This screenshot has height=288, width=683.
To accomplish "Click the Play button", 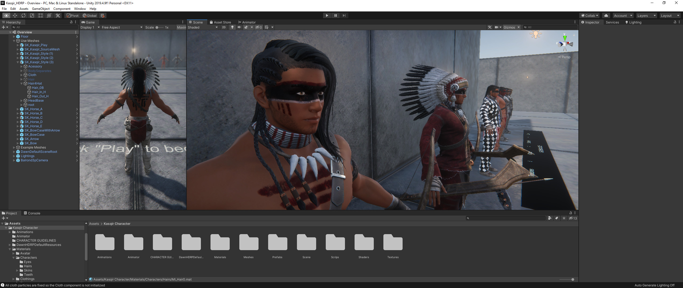I will tap(327, 15).
